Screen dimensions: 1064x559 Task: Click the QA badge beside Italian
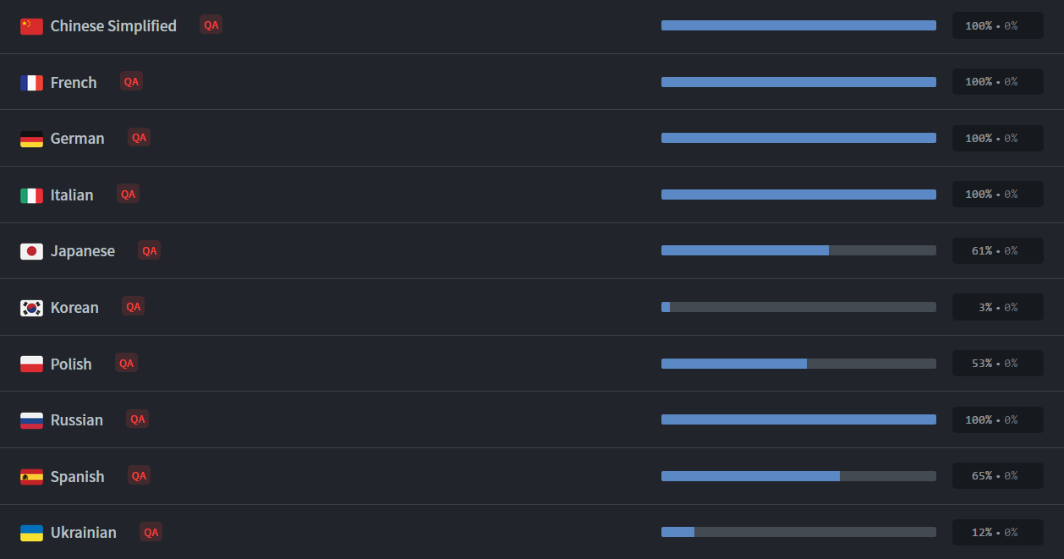pyautogui.click(x=128, y=194)
